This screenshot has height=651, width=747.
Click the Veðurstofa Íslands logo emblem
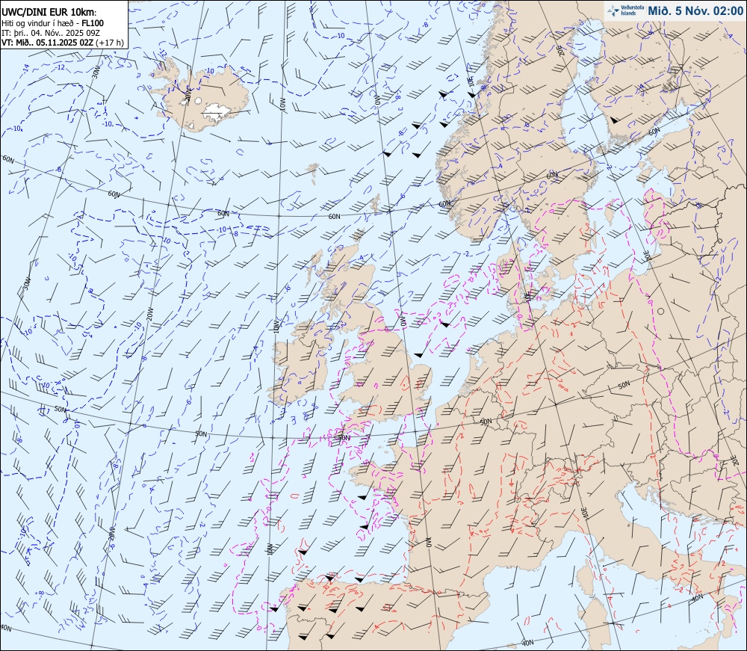coord(613,10)
